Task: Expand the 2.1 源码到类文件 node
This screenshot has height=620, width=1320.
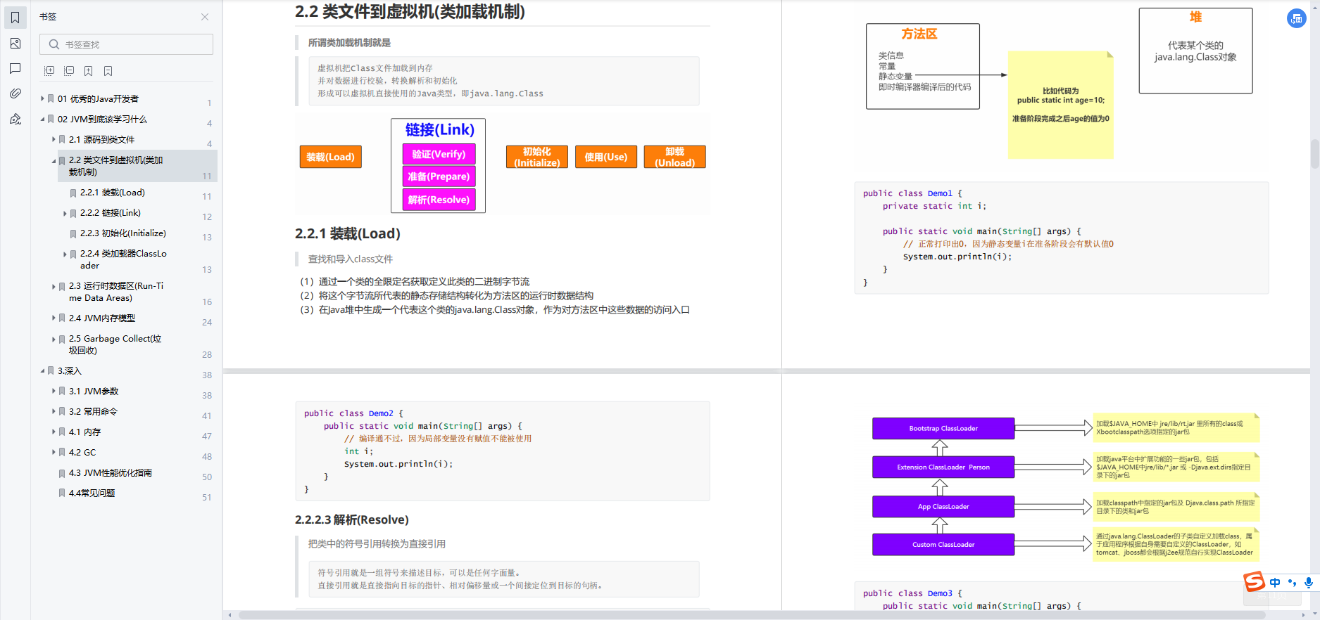Action: tap(54, 140)
